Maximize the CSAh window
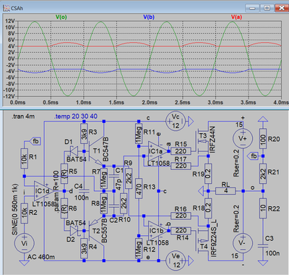This screenshot has width=289, height=275. tap(267, 8)
